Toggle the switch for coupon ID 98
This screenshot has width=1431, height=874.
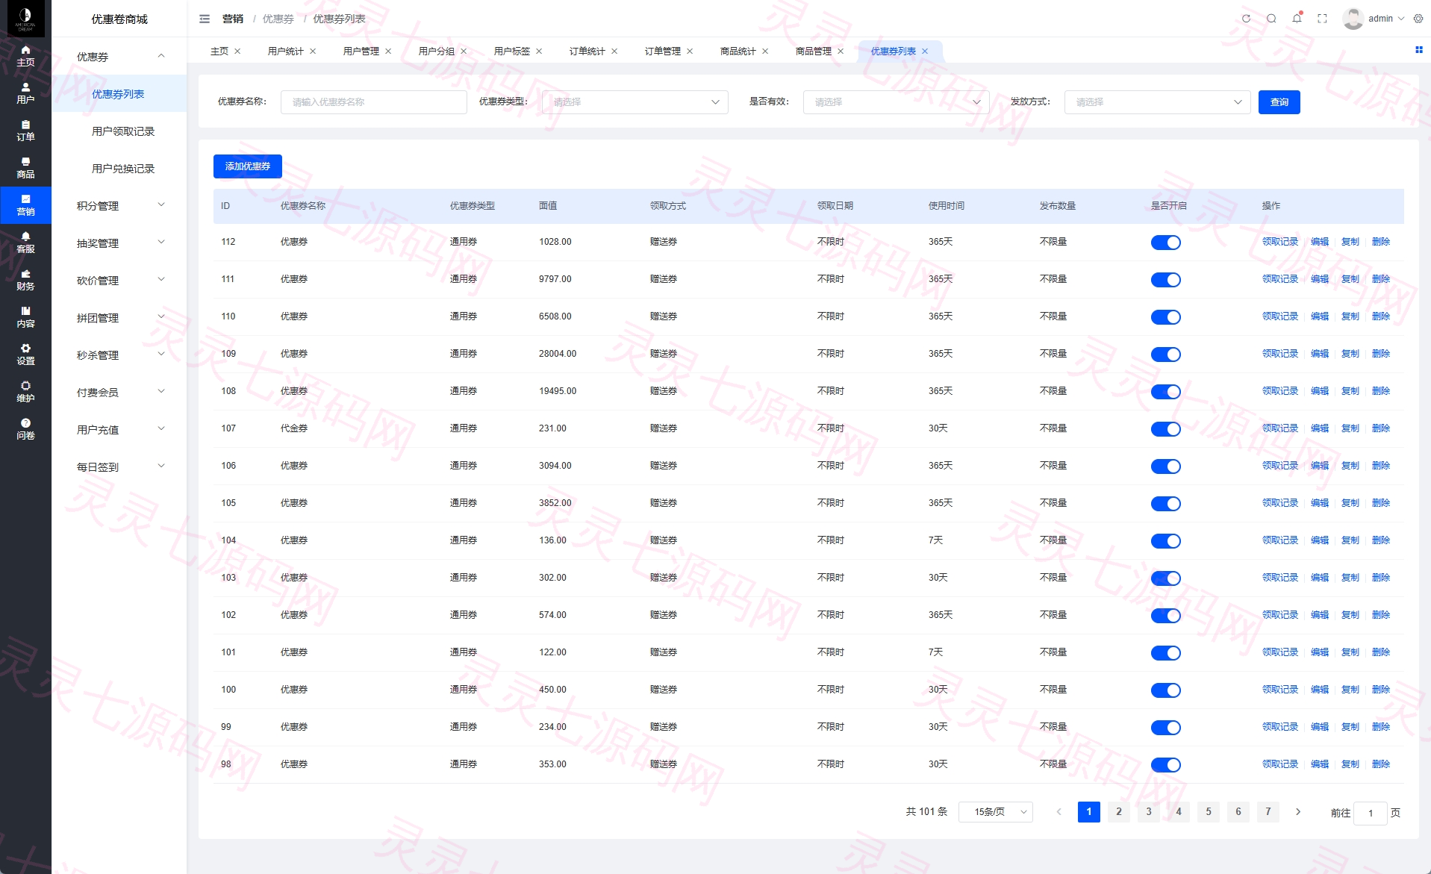coord(1165,765)
